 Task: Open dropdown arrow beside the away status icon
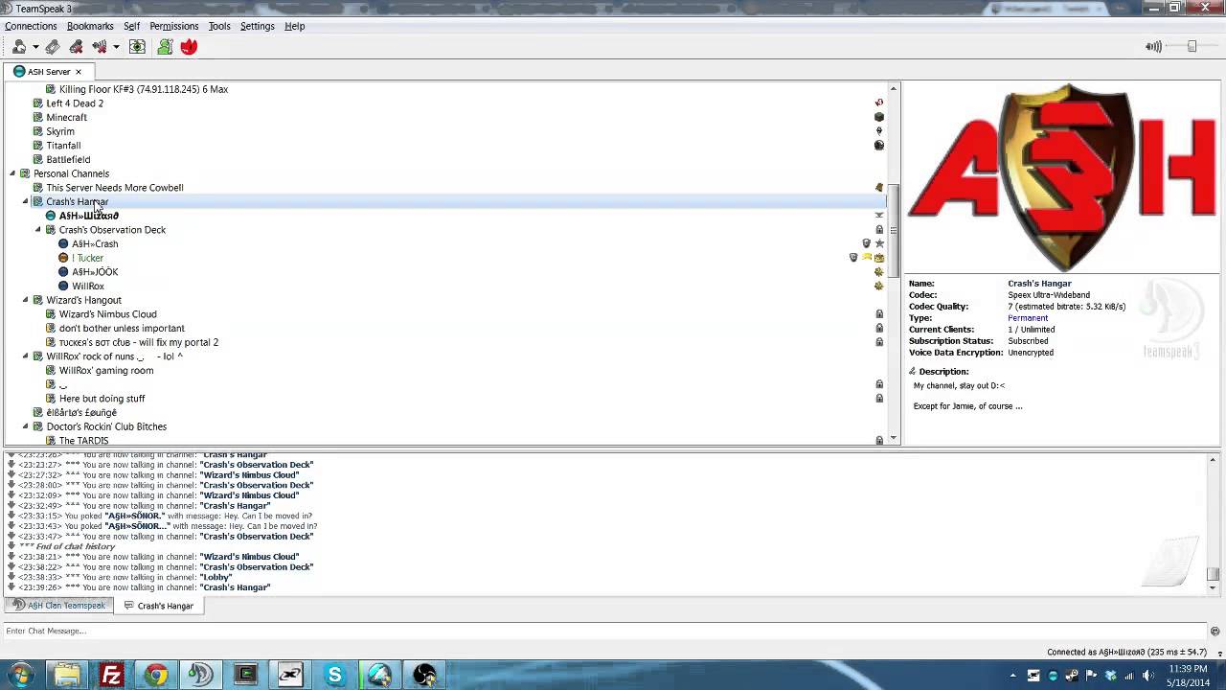[x=35, y=47]
